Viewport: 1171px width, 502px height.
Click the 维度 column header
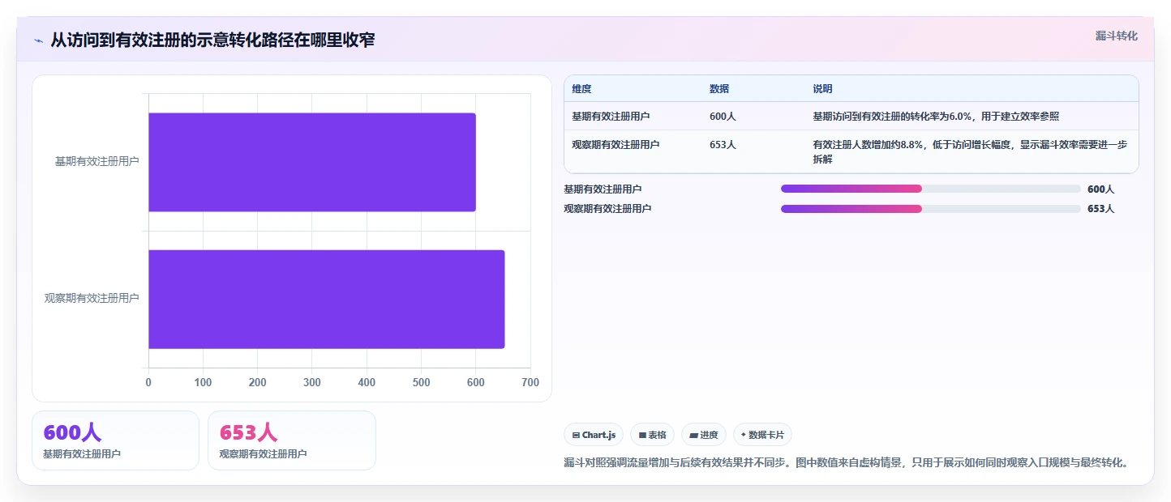click(581, 89)
